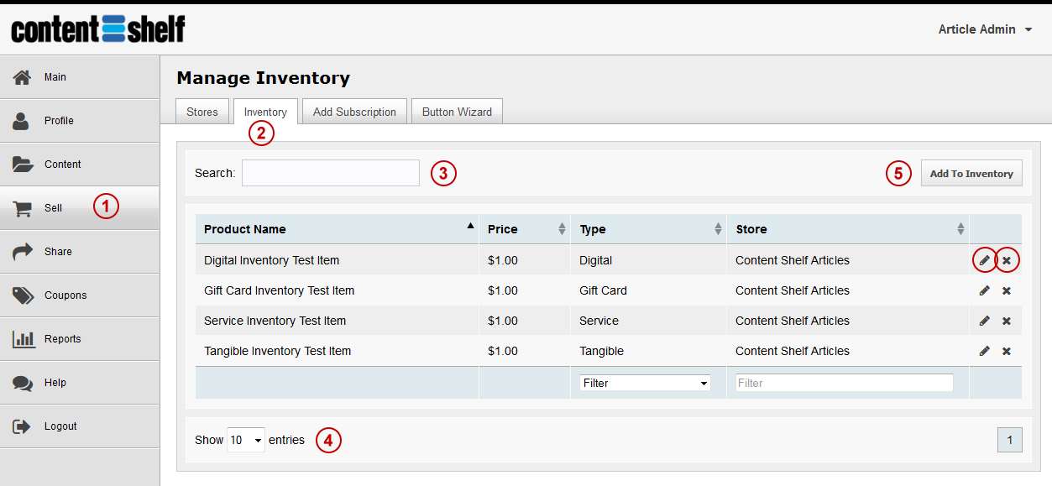The image size is (1052, 486).
Task: Focus the Search input field
Action: click(x=331, y=173)
